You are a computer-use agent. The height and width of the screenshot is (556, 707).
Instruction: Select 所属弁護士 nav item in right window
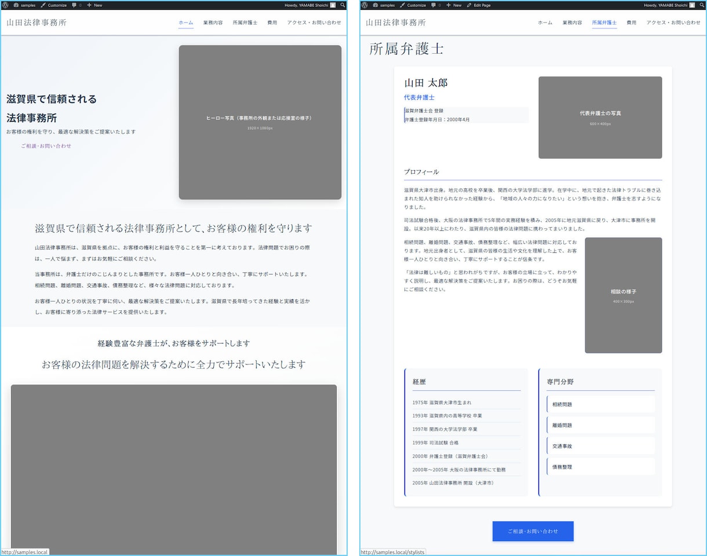point(604,23)
